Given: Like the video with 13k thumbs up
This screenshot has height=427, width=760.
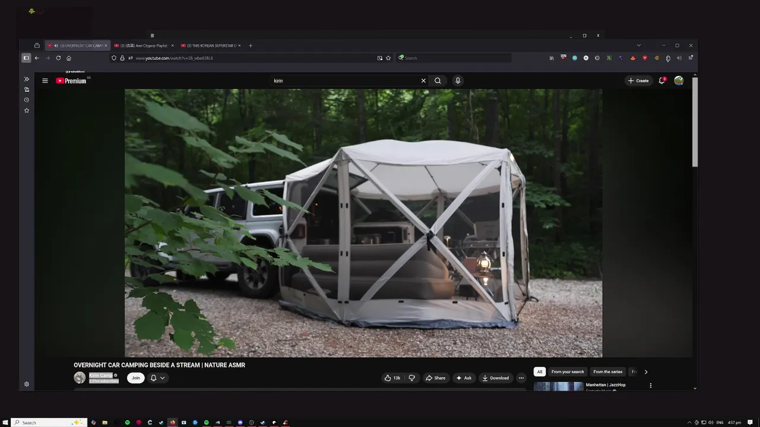Looking at the screenshot, I should 392,378.
